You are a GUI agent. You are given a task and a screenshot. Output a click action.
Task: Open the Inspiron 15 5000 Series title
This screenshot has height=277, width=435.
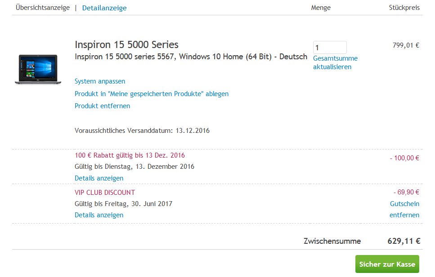126,44
